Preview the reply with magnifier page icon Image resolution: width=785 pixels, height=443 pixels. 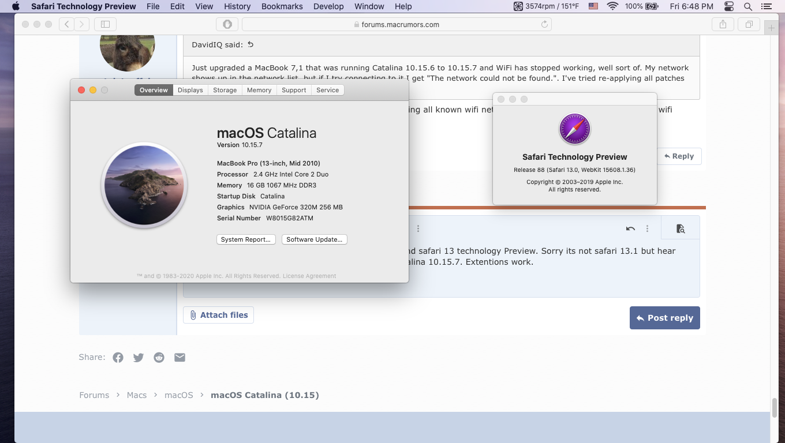pyautogui.click(x=681, y=229)
